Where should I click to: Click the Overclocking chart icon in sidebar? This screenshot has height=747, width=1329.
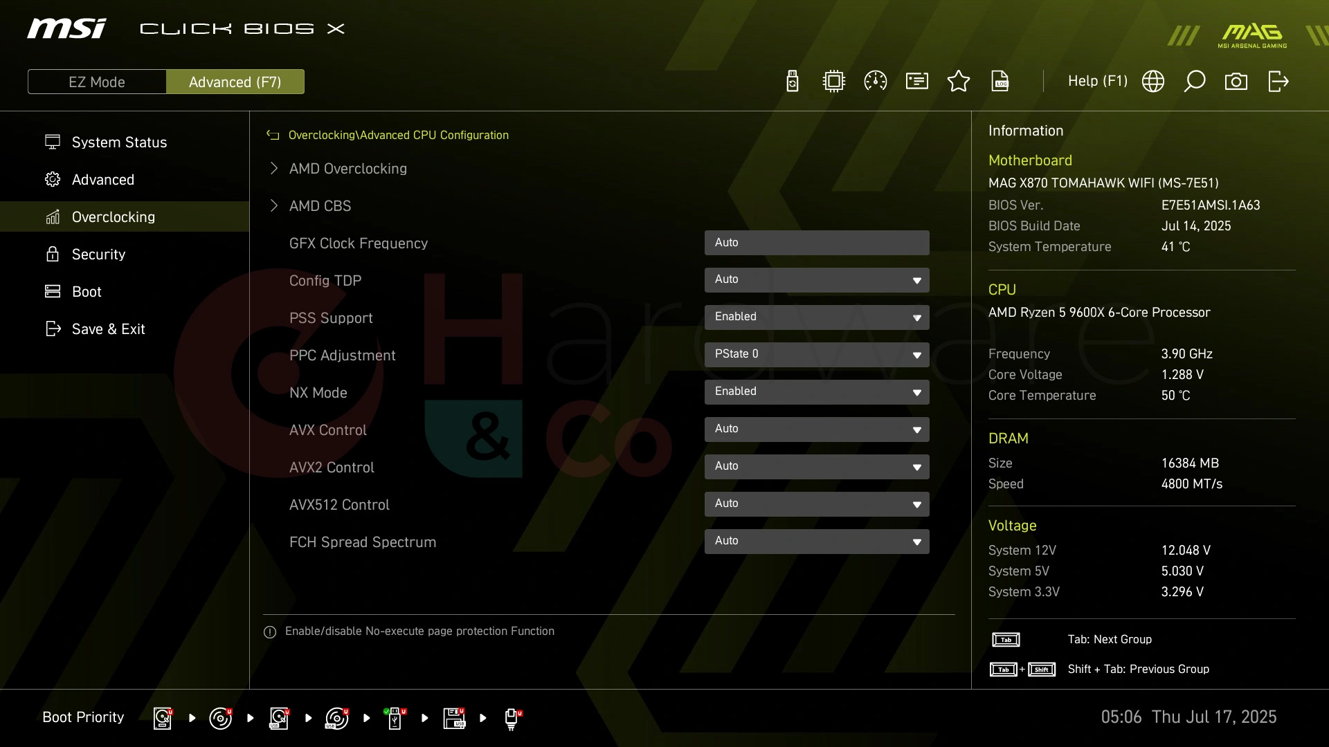click(x=53, y=216)
